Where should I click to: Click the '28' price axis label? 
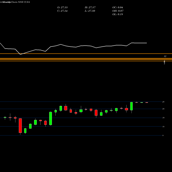coord(163,102)
